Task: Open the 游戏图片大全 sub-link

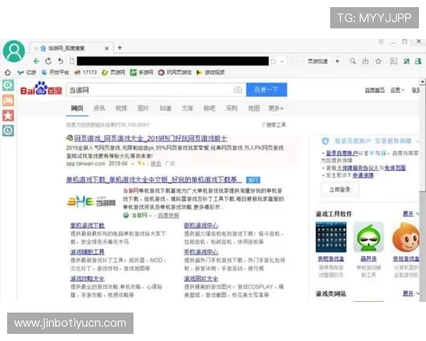Action: click(201, 278)
